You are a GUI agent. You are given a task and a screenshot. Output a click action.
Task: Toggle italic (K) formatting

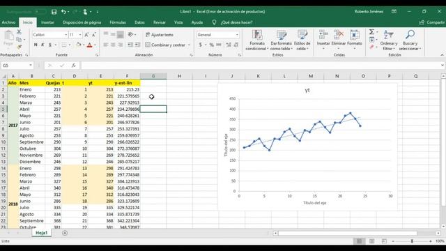[x=43, y=45]
